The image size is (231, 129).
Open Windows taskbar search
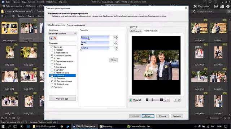[9, 126]
